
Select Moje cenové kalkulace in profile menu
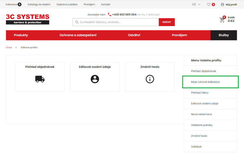pos(210,82)
